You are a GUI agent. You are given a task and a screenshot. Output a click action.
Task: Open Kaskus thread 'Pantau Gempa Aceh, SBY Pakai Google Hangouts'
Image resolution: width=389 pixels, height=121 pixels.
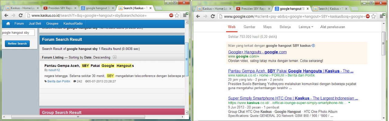[89, 66]
